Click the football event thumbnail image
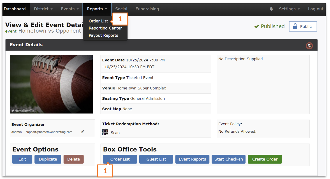The height and width of the screenshot is (179, 330). [51, 84]
